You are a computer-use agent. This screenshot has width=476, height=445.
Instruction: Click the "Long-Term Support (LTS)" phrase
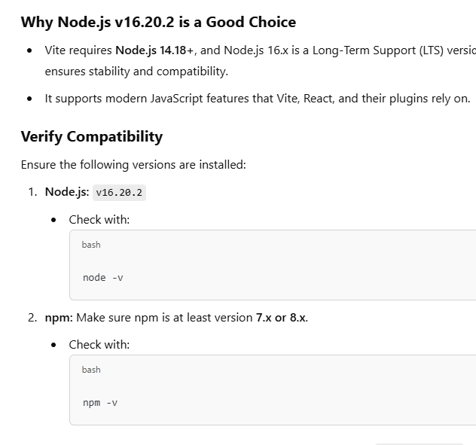point(376,50)
